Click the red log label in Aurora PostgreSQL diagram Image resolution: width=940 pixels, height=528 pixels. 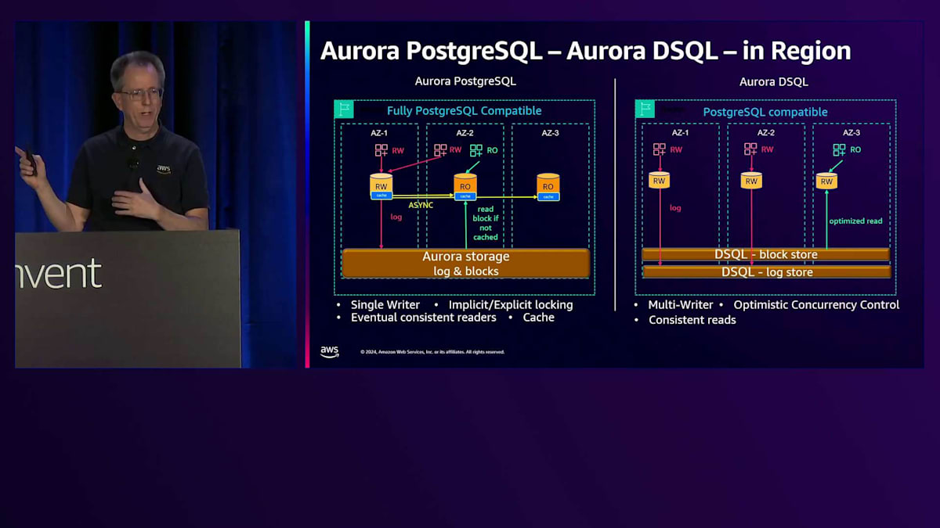396,217
